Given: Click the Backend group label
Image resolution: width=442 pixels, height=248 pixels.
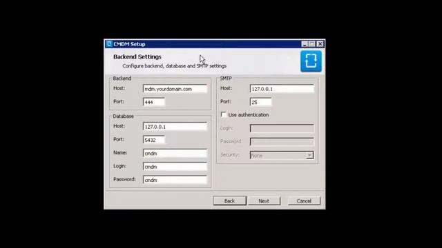Looking at the screenshot, I should click(122, 79).
